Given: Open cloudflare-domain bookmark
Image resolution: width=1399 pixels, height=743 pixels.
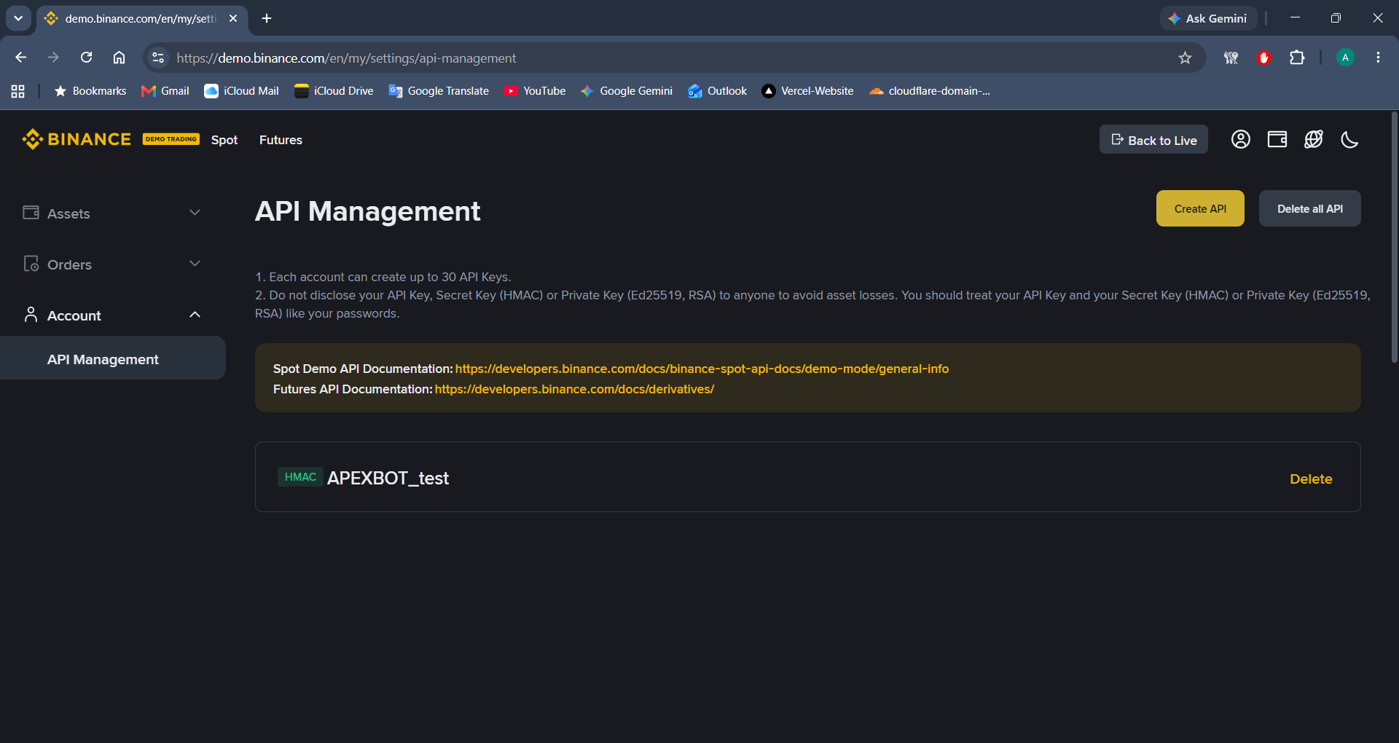Looking at the screenshot, I should 930,91.
